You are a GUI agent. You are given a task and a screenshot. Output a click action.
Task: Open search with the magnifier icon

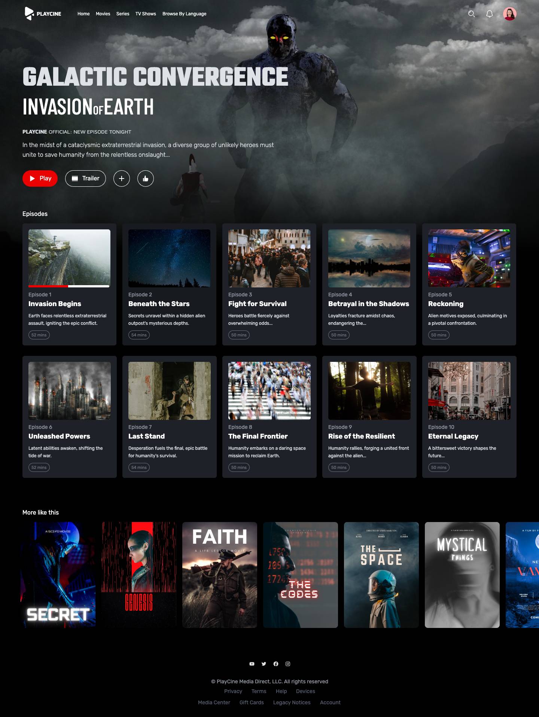471,14
